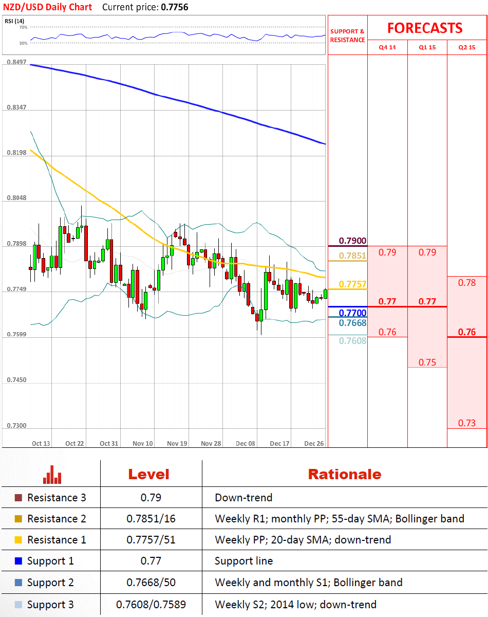Click the Resistance 2 row label
488x617 pixels.
tap(57, 519)
